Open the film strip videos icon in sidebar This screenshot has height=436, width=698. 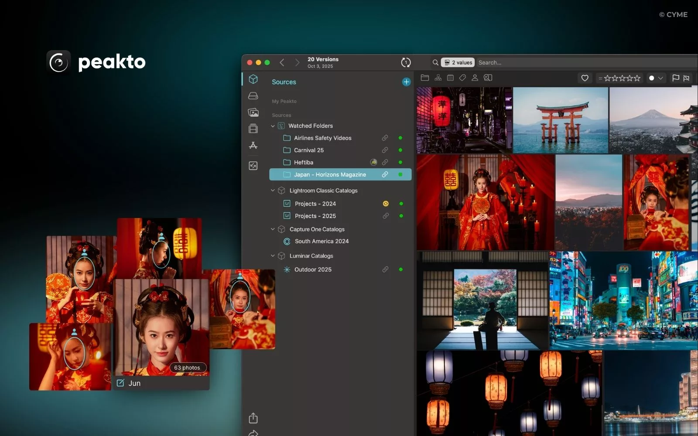point(253,129)
